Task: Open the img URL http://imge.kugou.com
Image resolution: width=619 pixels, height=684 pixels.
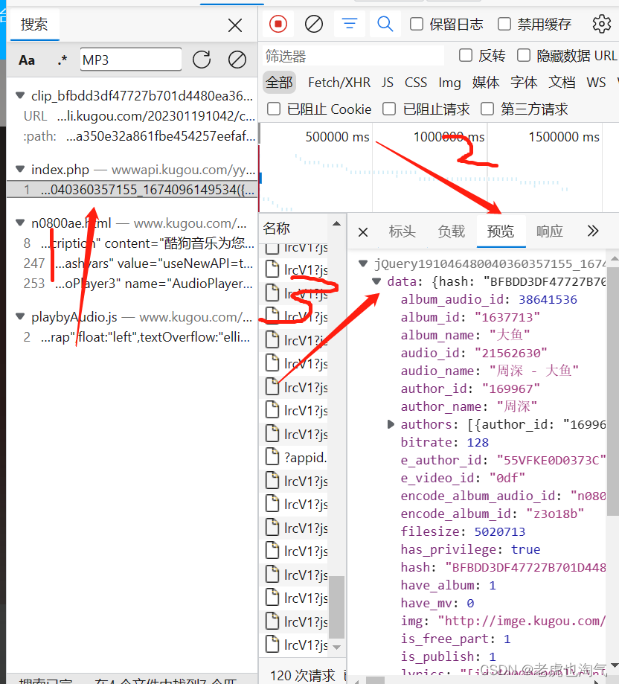Action: [x=522, y=621]
